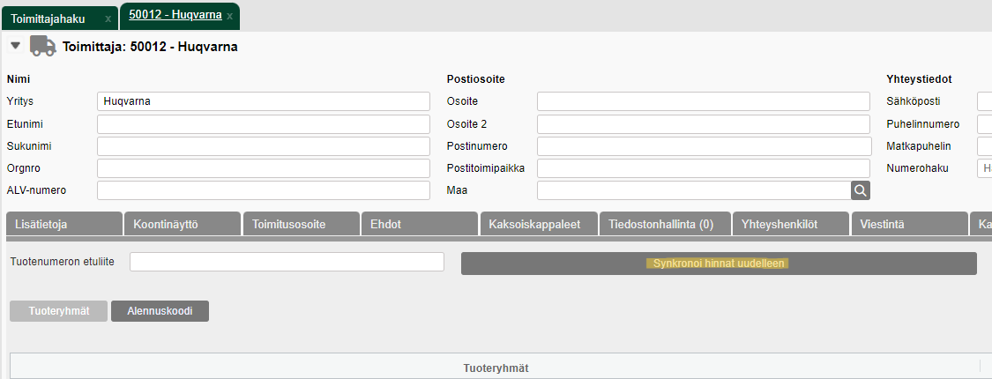Collapse the supplier header with the triangle arrow
This screenshot has width=992, height=379.
coord(16,46)
